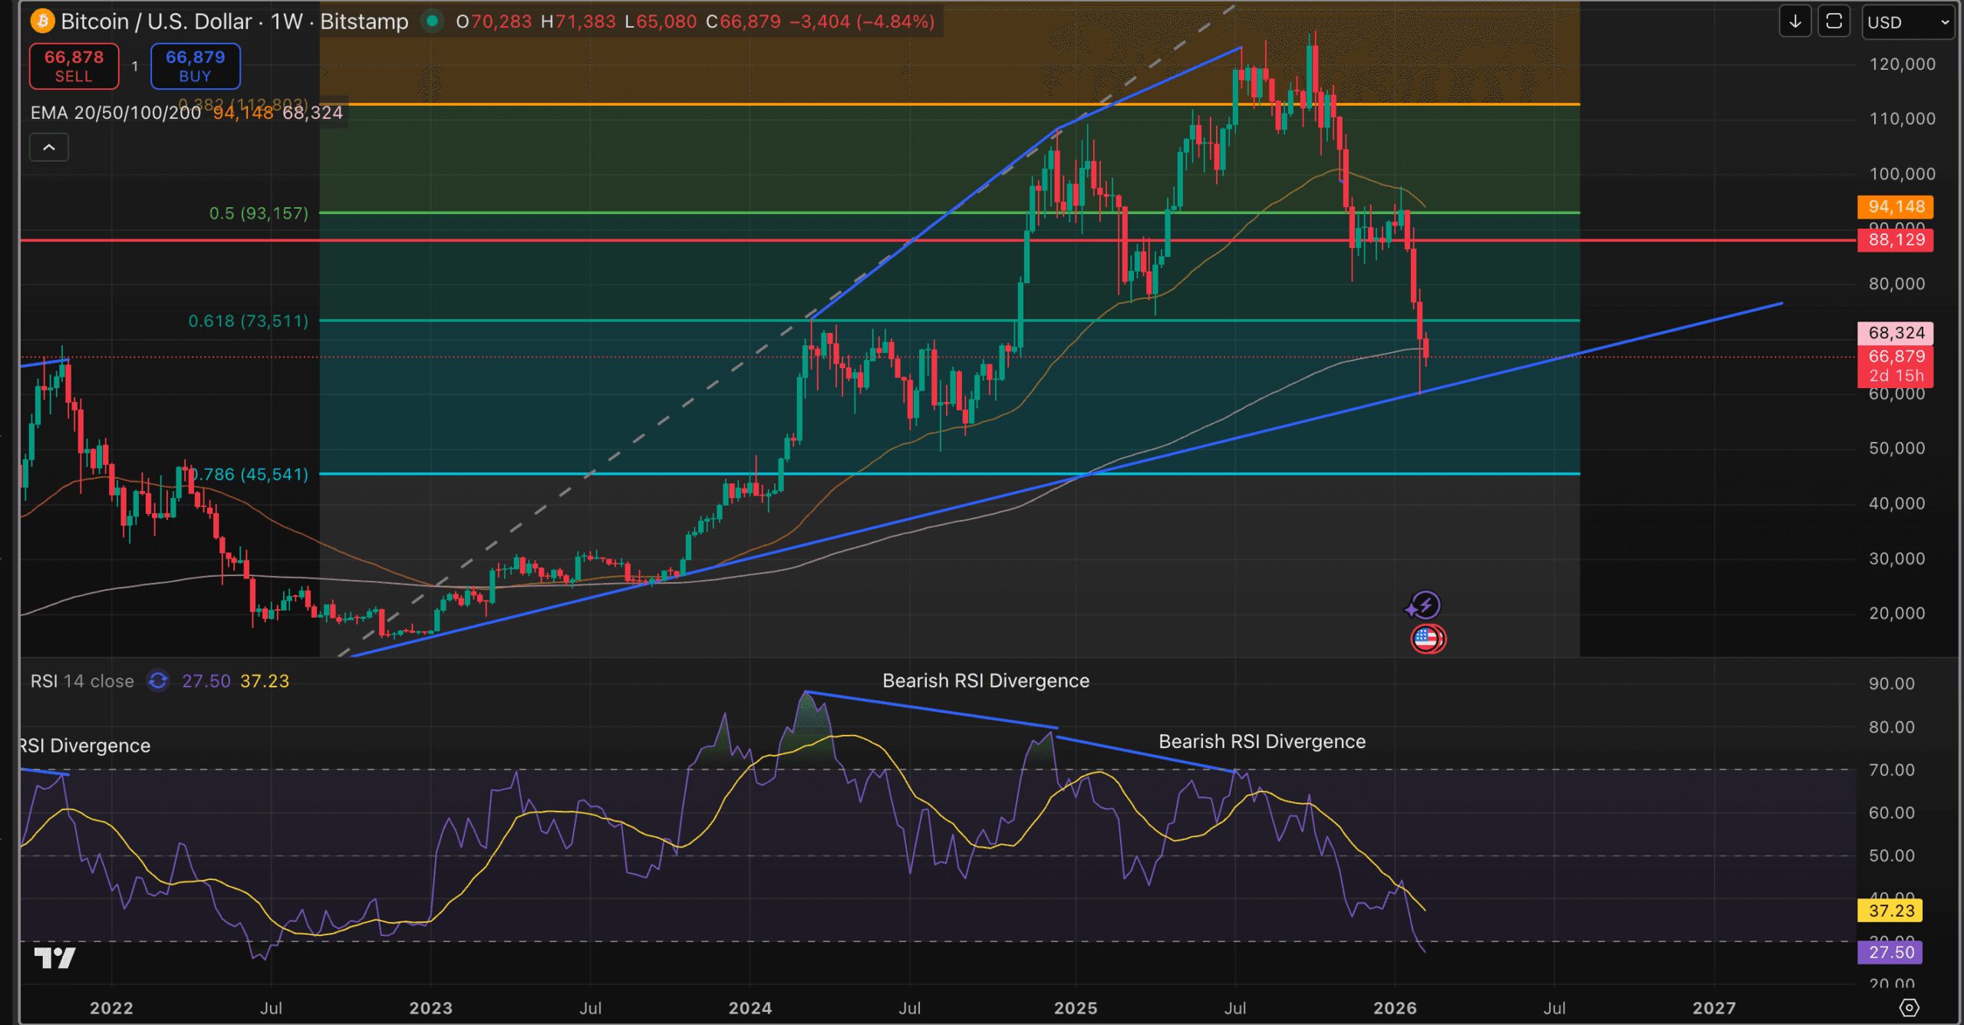Screen dimensions: 1964x1025
Task: Click the TradingView logo icon
Action: [55, 957]
